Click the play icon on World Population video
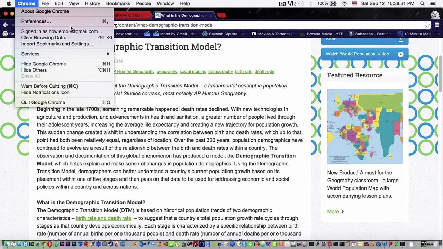The width and height of the screenshot is (443, 249). 400,54
